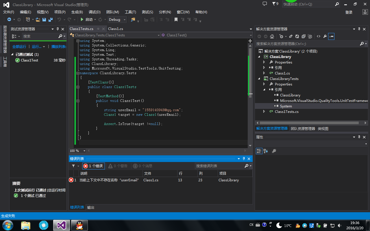Screen dimensions: 370x231
Task: Toggle the messages filter showing 0 个消息
Action: coord(143,166)
